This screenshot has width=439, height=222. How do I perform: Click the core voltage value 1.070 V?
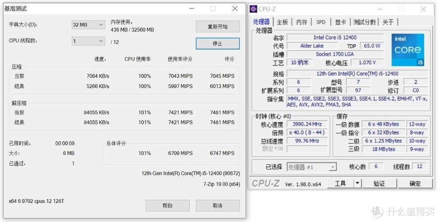[367, 62]
